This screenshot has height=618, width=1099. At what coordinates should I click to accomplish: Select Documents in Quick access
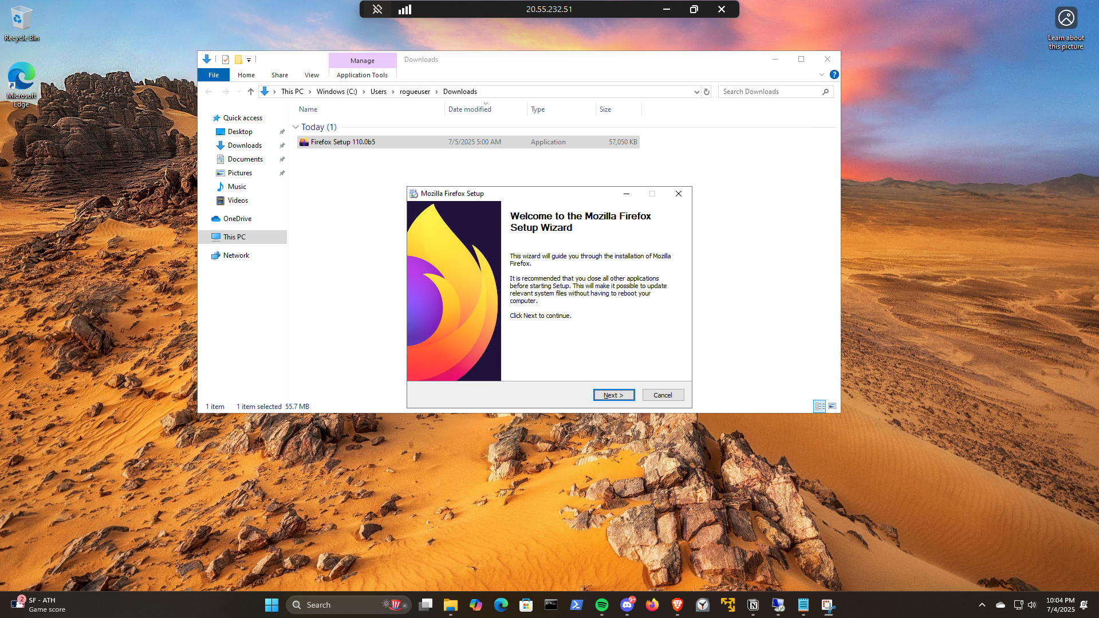click(x=245, y=159)
